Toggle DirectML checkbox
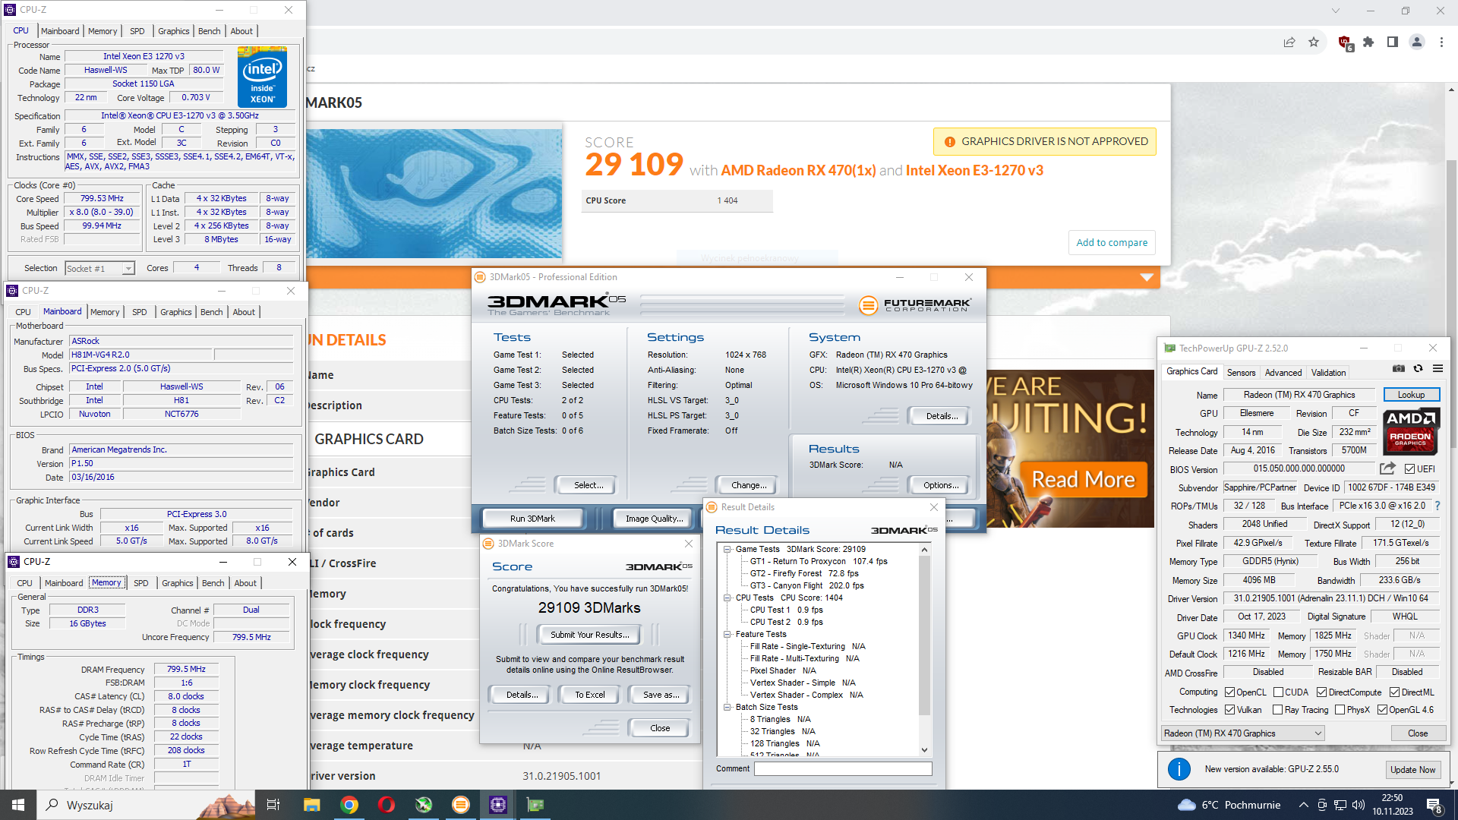Image resolution: width=1458 pixels, height=820 pixels. [1394, 692]
